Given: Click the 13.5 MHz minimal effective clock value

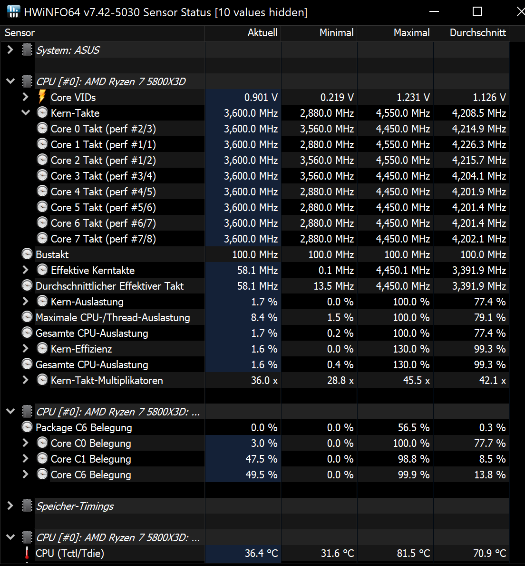Looking at the screenshot, I should [334, 286].
